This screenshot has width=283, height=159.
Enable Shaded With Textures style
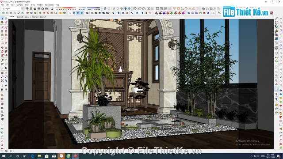tap(126, 8)
